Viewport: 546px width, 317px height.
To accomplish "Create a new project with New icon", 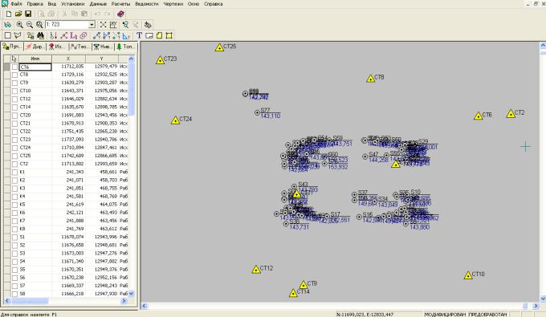I will [x=9, y=14].
